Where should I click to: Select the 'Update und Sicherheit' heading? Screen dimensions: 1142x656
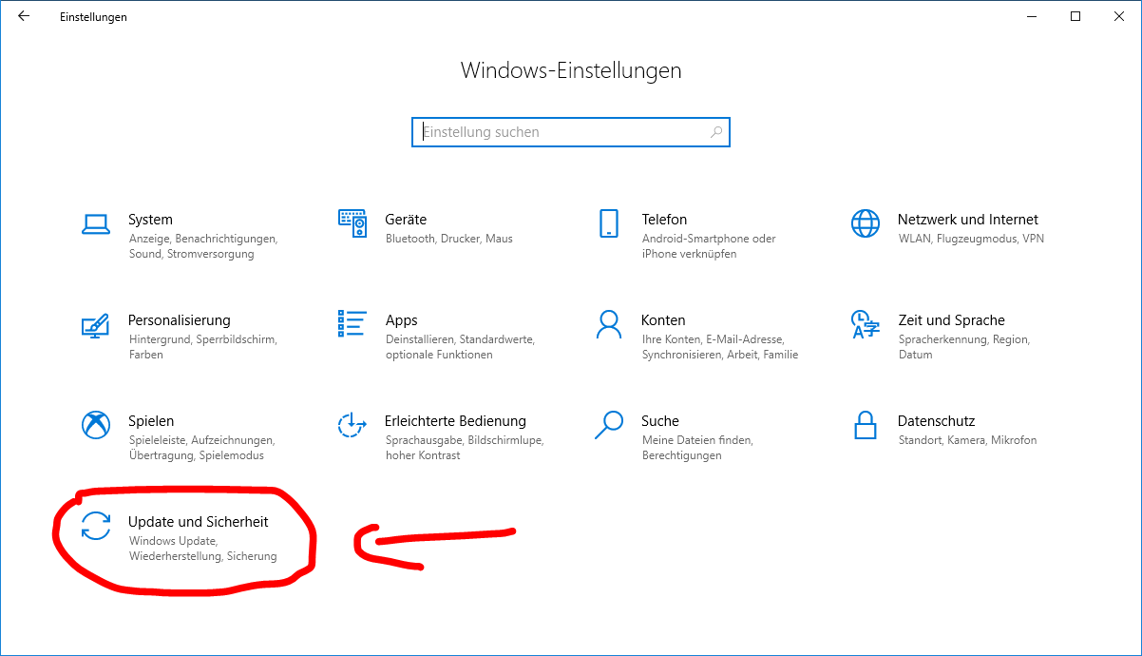tap(199, 522)
